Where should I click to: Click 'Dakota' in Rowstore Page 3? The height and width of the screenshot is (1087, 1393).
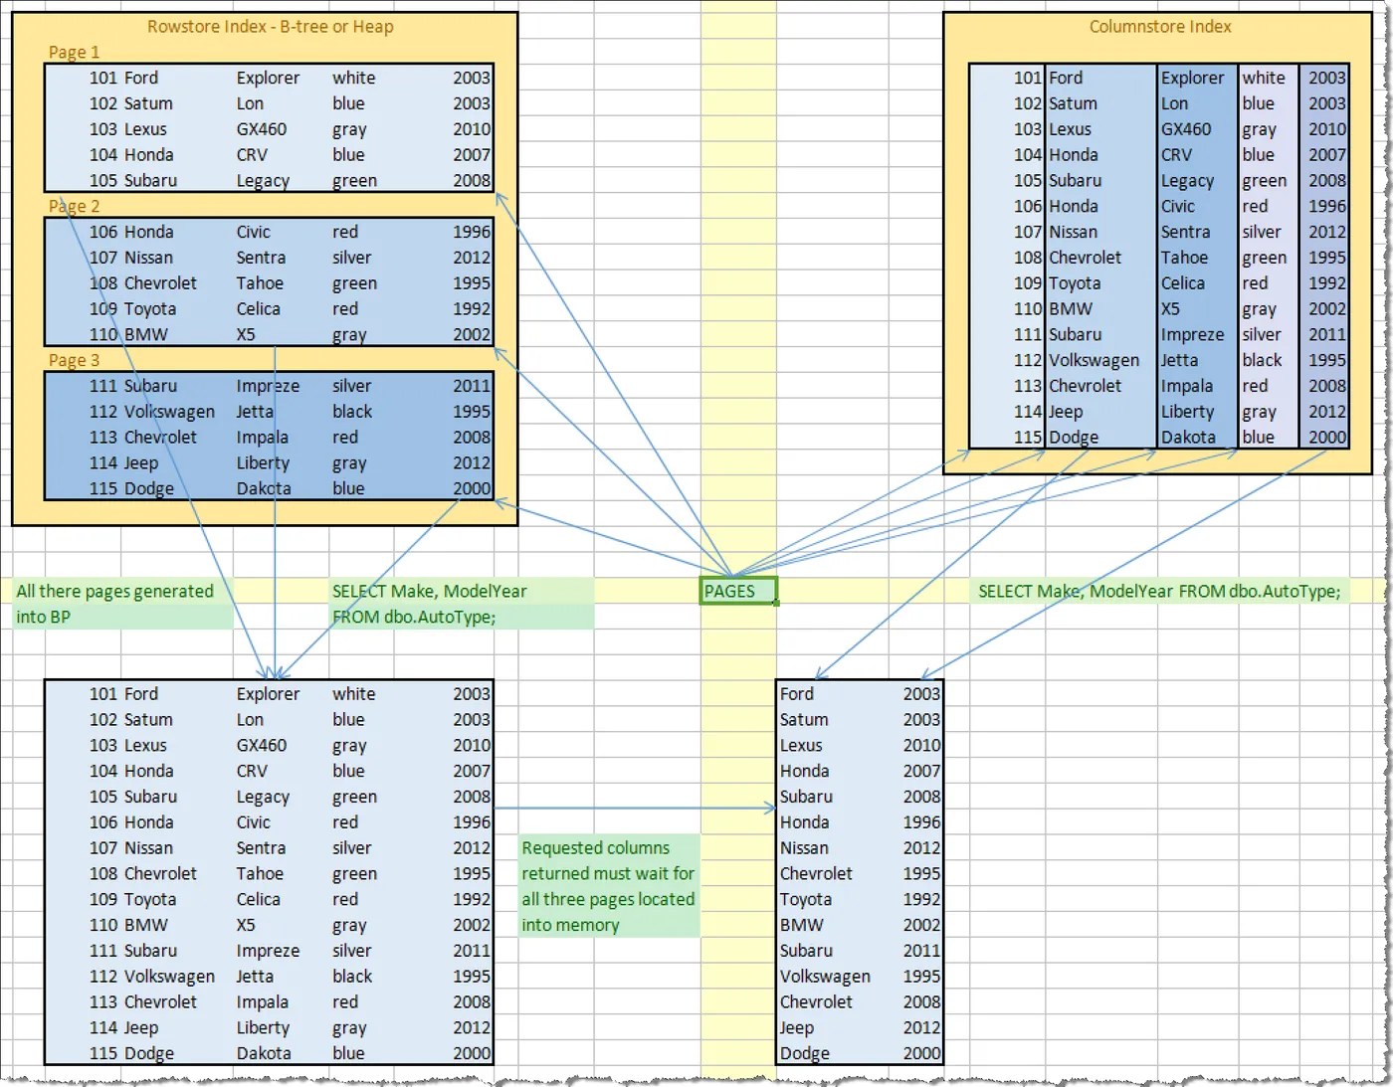pos(264,489)
